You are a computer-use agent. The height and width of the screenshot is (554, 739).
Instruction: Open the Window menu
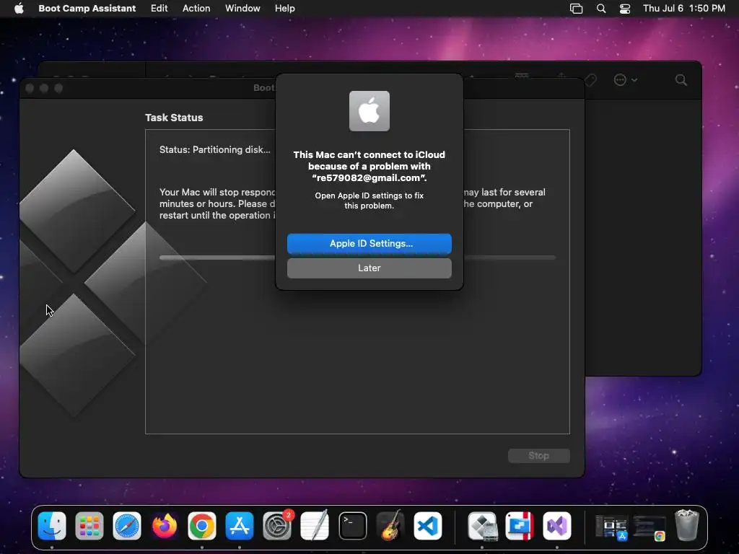(x=242, y=9)
